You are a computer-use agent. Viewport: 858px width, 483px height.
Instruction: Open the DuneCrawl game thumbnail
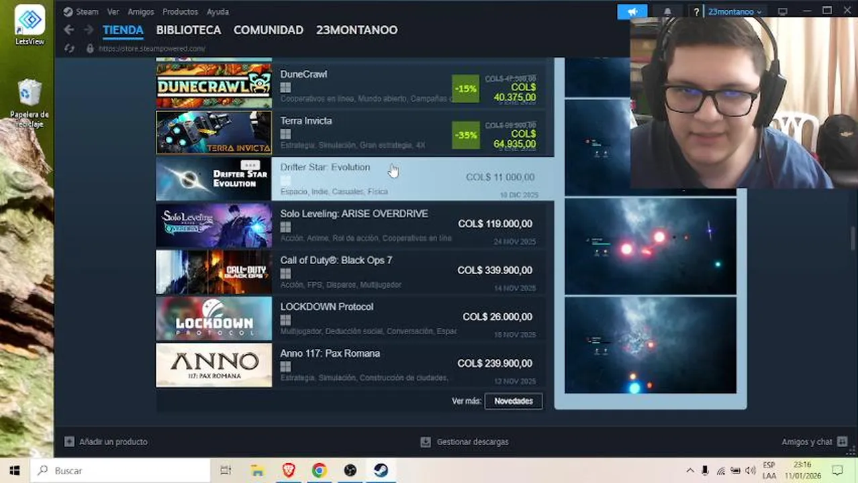(213, 86)
